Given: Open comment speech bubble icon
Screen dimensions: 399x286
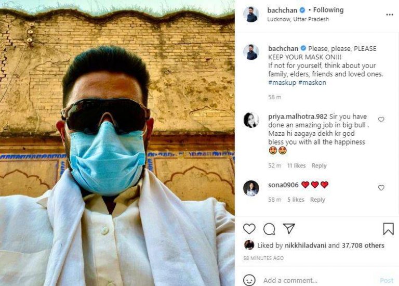Looking at the screenshot, I should 269,229.
